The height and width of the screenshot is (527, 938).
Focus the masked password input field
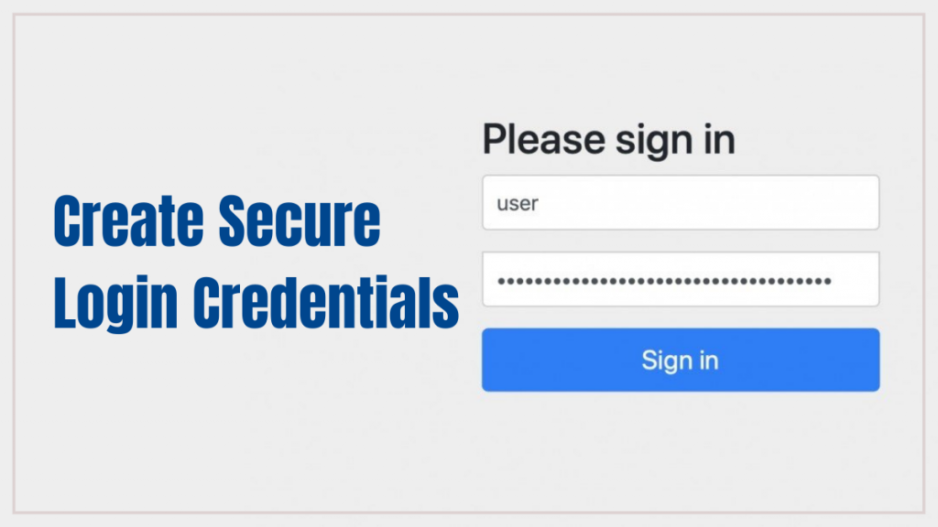tap(680, 278)
